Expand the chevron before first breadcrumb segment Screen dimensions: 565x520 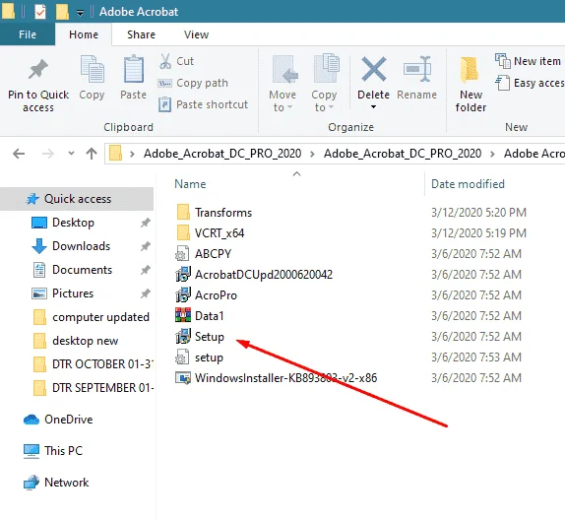[132, 154]
